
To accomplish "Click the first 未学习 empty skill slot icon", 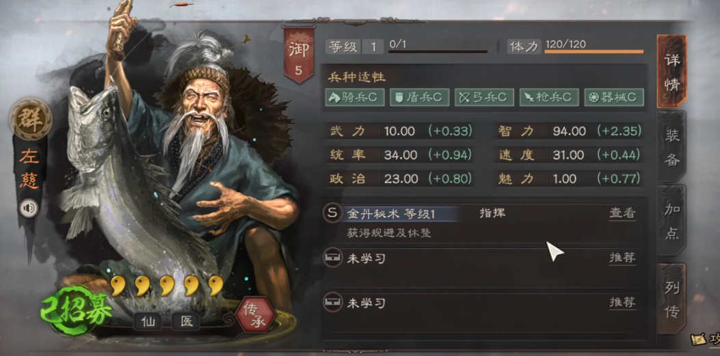I will click(x=332, y=258).
